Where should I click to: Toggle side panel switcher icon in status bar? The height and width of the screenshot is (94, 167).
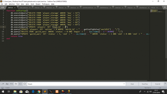pos(2,88)
